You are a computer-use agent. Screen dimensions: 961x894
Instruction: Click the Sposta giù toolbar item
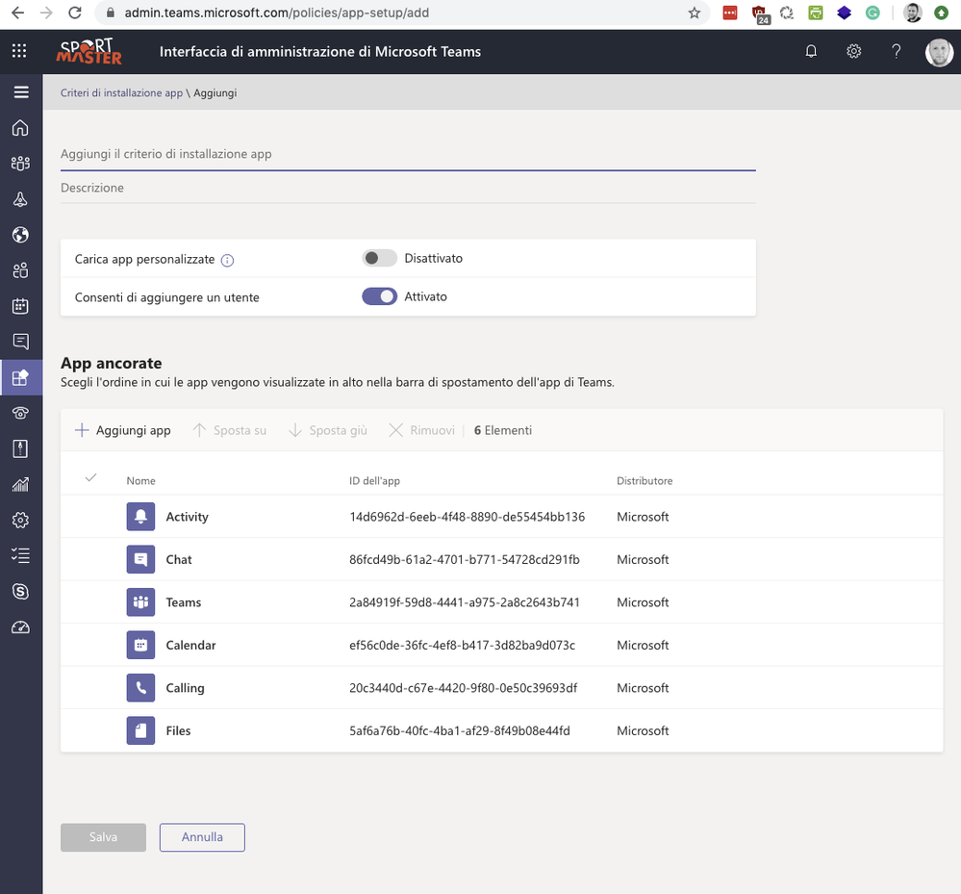click(327, 430)
